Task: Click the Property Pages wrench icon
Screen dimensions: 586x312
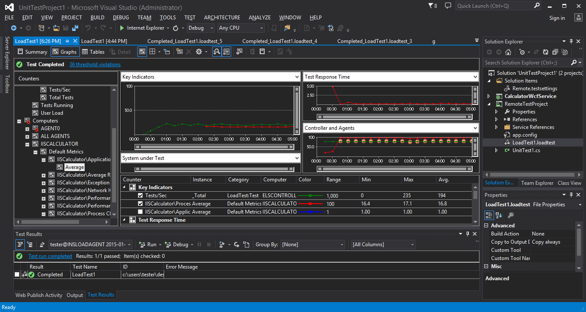Action: pos(510,215)
